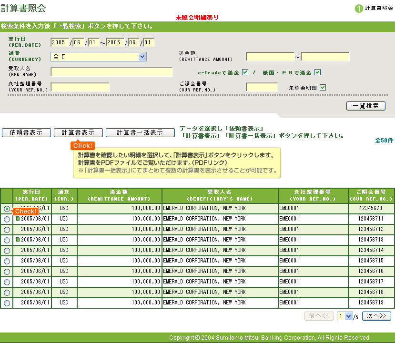The width and height of the screenshot is (395, 343).
Task: Click EME0001 in row 123456719
Action: pos(289,302)
